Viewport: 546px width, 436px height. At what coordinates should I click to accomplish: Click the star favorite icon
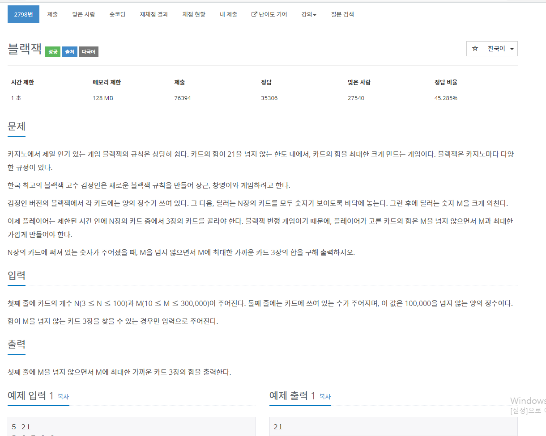(475, 49)
